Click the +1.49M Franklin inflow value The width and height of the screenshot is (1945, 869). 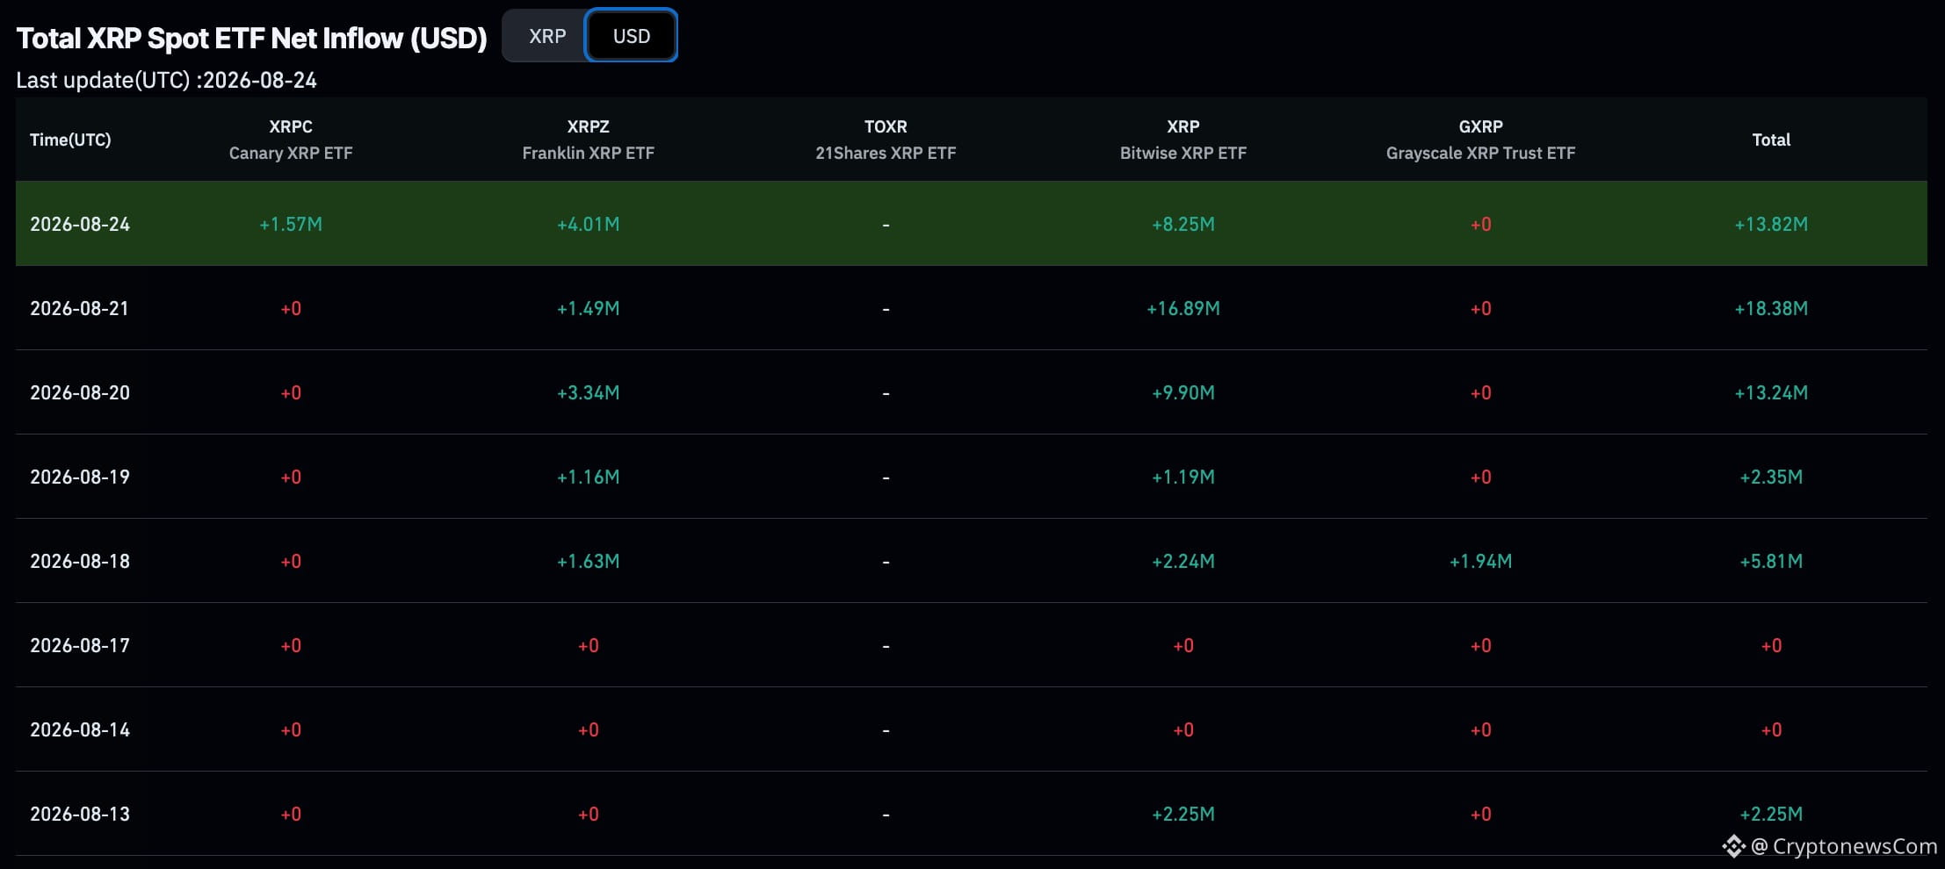[588, 308]
